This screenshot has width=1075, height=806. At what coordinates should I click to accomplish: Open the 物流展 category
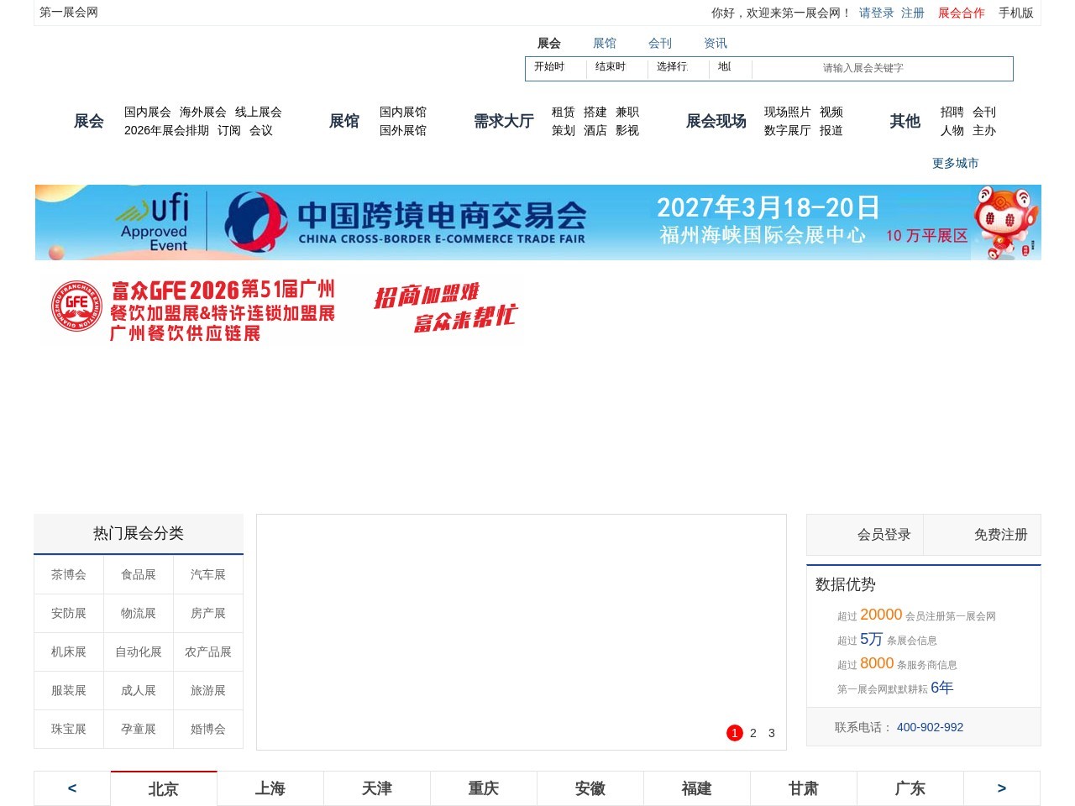(139, 614)
